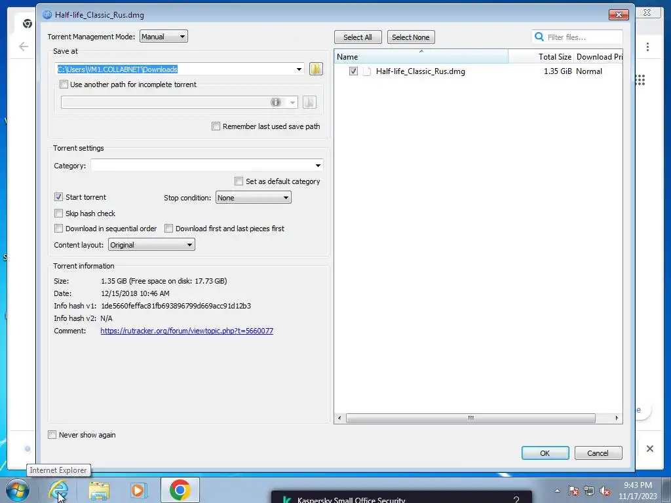
Task: Select the Half-life_Classic_Rus.dmg file name
Action: (x=421, y=71)
